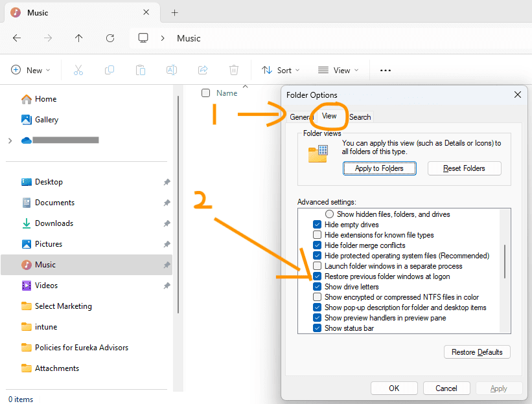Click Restore Defaults button
This screenshot has height=404, width=532.
point(477,352)
